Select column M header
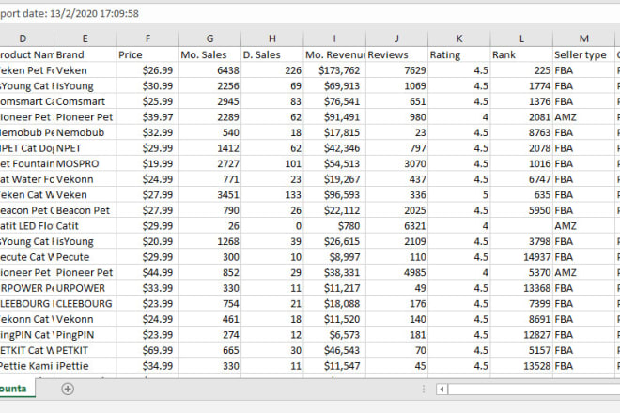Screen dimensions: 620x413 pos(583,38)
